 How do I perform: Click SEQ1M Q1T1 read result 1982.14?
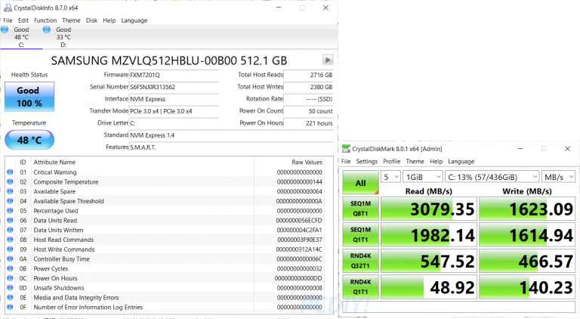tap(429, 234)
